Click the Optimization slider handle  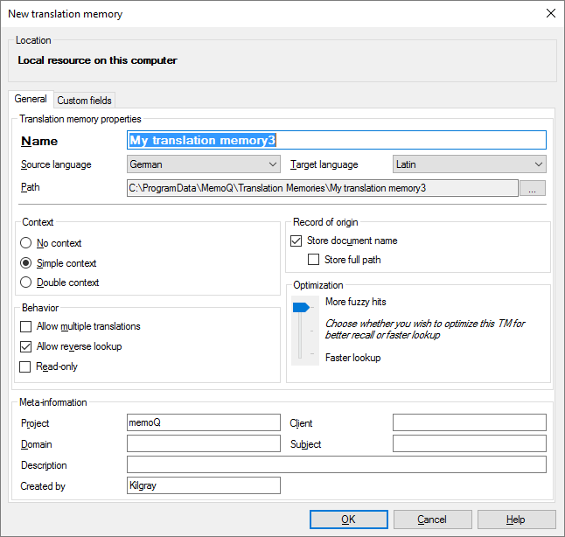[x=301, y=308]
